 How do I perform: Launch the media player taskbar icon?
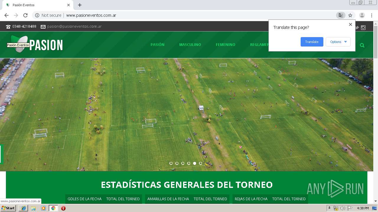43,208
